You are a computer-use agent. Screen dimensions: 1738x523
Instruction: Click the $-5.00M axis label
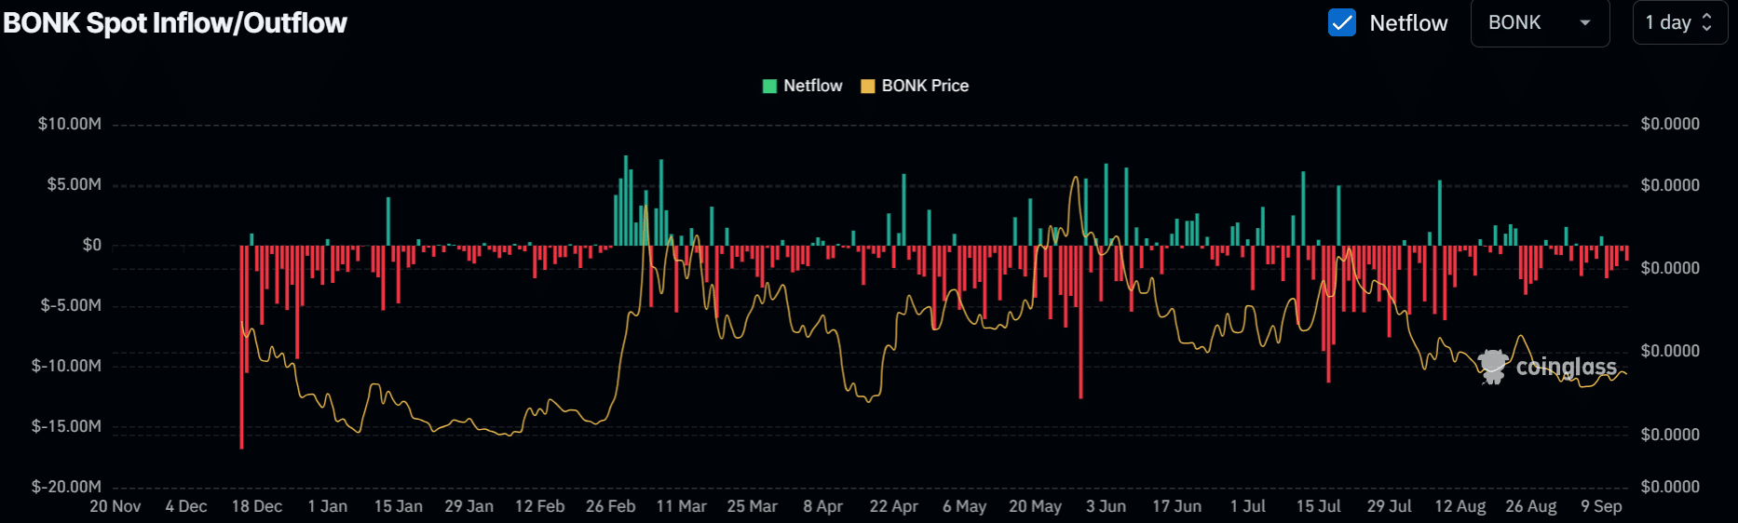(x=71, y=305)
